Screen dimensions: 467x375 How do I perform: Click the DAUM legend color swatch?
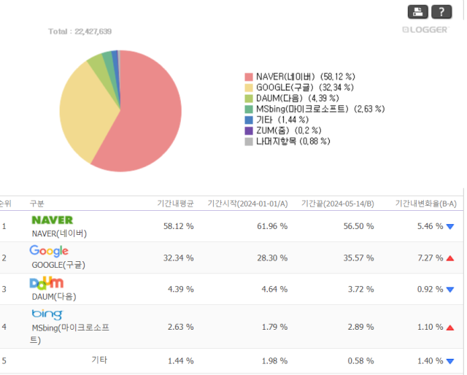[249, 98]
